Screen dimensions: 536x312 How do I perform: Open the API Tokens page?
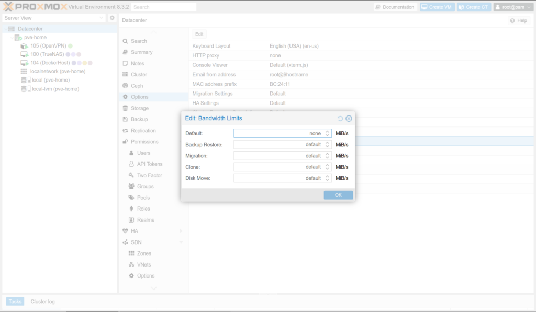coord(149,164)
